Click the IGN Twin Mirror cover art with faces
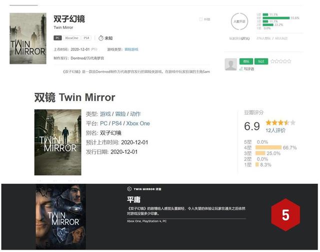Image resolution: width=320 pixels, height=252 pixels. (61, 217)
